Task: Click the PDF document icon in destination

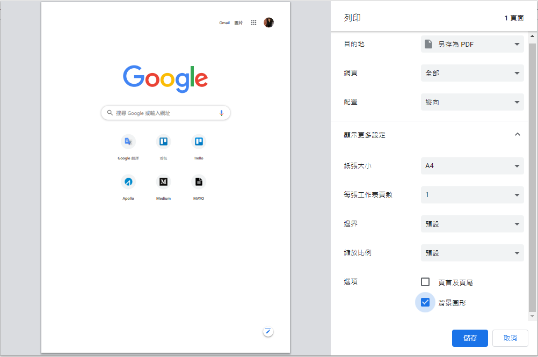Action: pos(428,44)
